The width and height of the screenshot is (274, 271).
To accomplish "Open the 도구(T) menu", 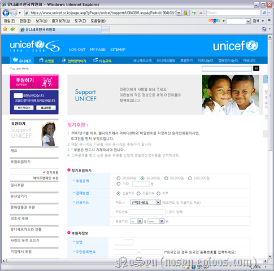I will pos(80,21).
